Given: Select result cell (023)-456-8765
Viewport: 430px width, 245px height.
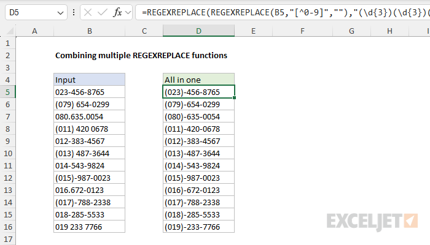Looking at the screenshot, I should tap(198, 92).
